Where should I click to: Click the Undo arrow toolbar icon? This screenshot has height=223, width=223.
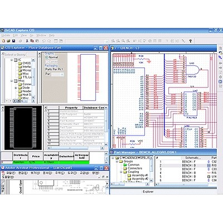click(x=44, y=41)
